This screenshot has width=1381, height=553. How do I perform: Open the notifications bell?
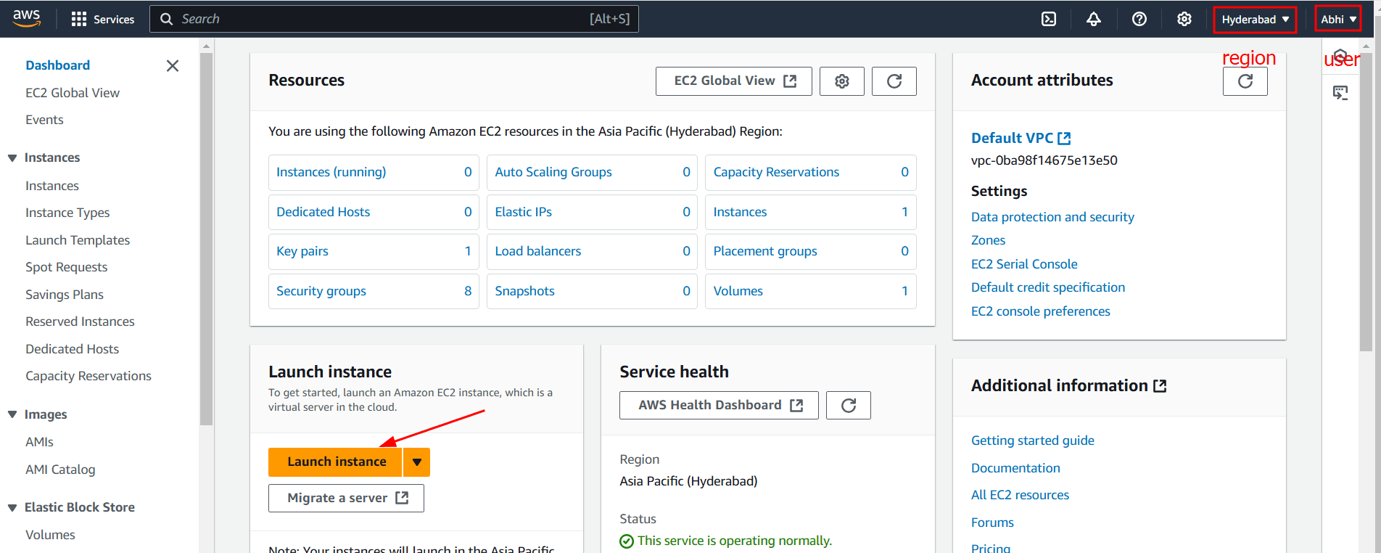pyautogui.click(x=1094, y=20)
